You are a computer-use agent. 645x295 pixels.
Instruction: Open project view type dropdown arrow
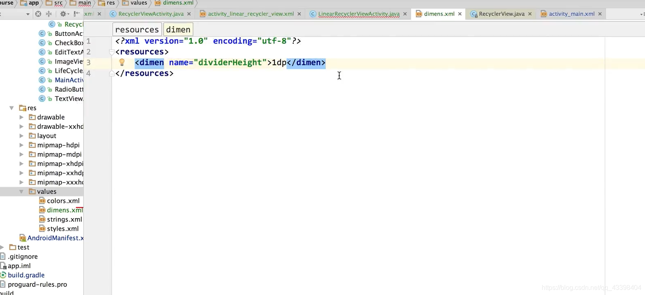28,14
